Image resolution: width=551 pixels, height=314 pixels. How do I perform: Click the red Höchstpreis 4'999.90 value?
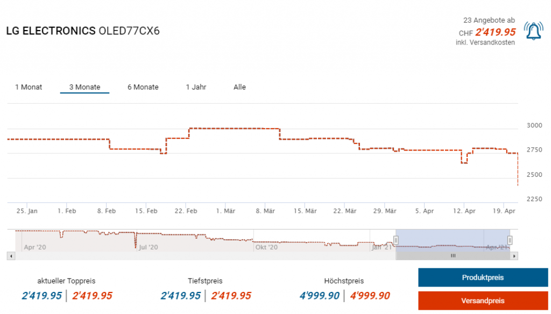click(x=370, y=296)
